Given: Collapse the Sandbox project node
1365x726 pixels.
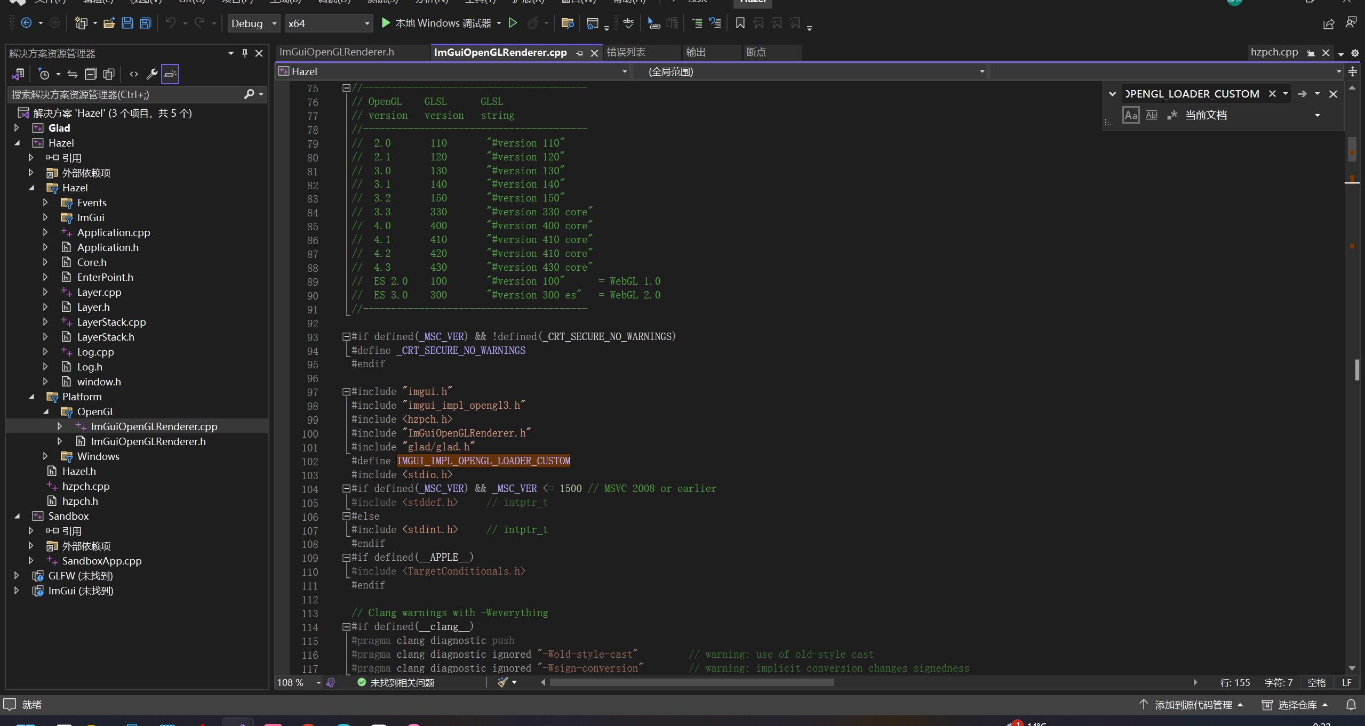Looking at the screenshot, I should [x=17, y=516].
